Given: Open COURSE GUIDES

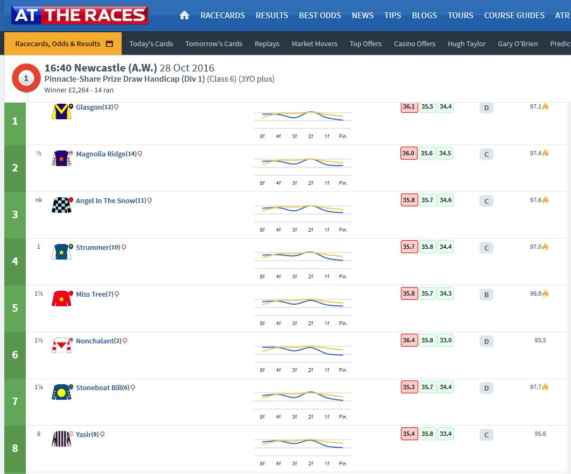Looking at the screenshot, I should [x=514, y=15].
